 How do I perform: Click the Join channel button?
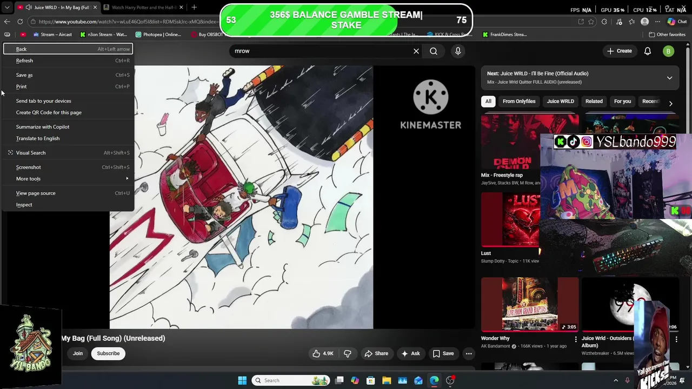(78, 353)
